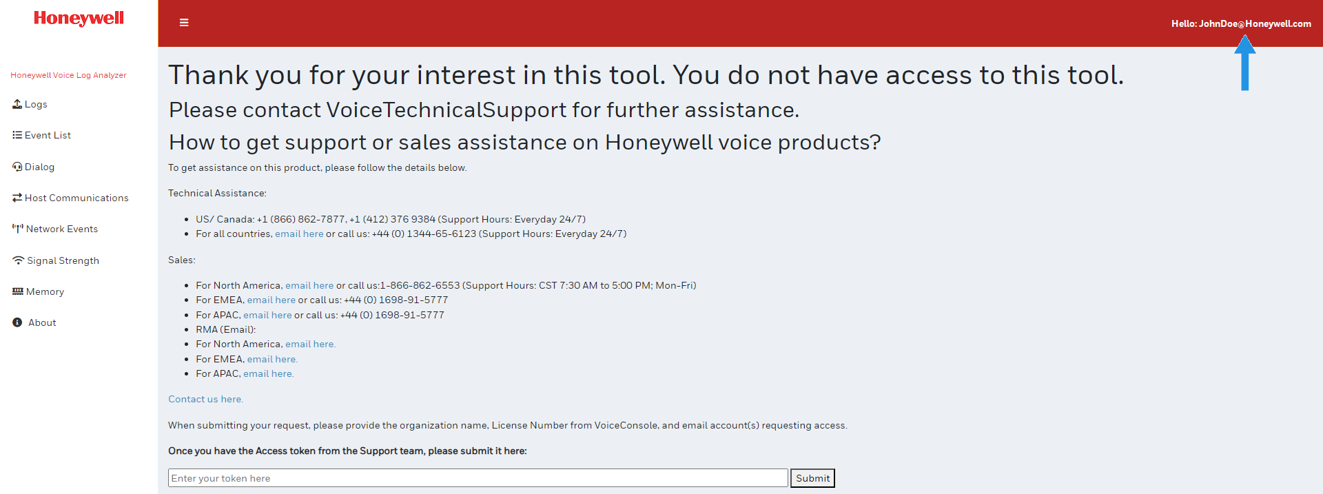Follow the Contact us here link
Screen dimensions: 1323x494
point(205,399)
